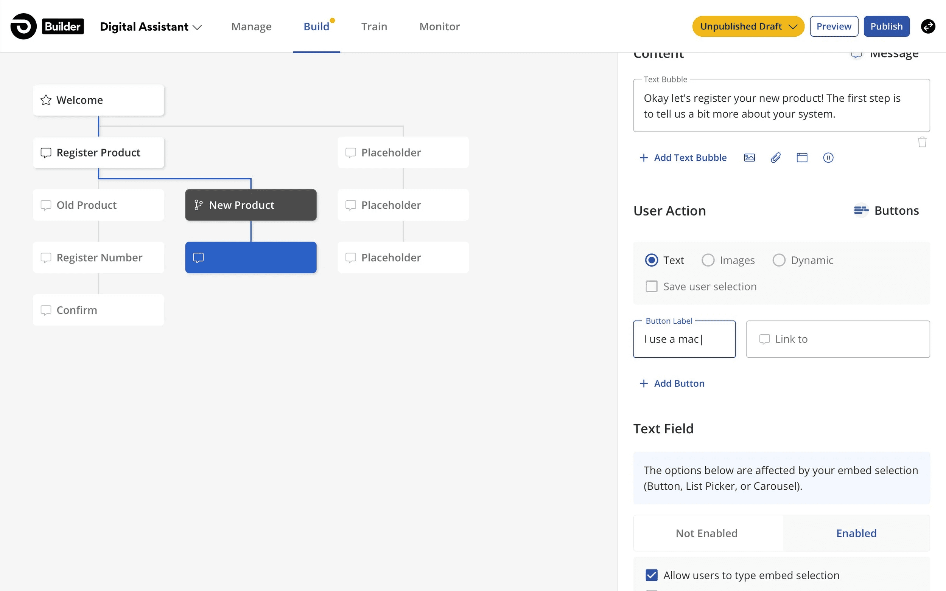Select the Dynamic radio option
Image resolution: width=946 pixels, height=591 pixels.
click(x=779, y=260)
